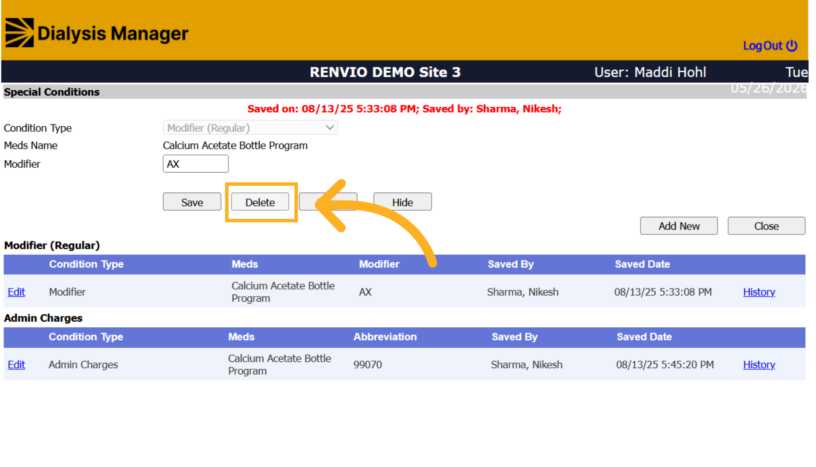Image resolution: width=816 pixels, height=467 pixels.
Task: Click the Save button
Action: 192,202
